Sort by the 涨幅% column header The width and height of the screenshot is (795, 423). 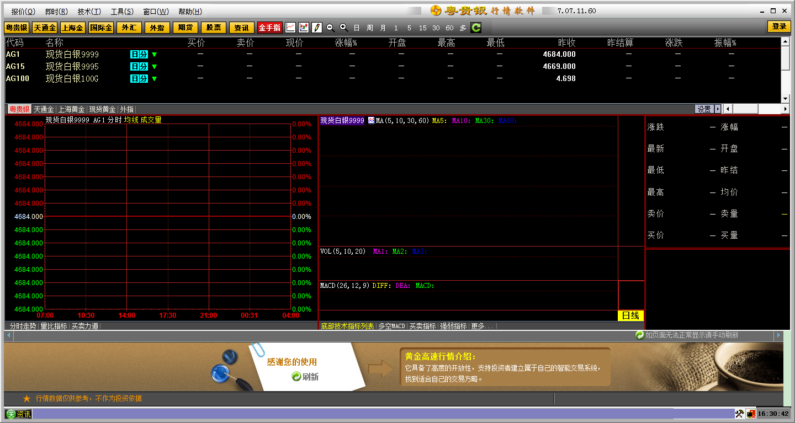[346, 42]
